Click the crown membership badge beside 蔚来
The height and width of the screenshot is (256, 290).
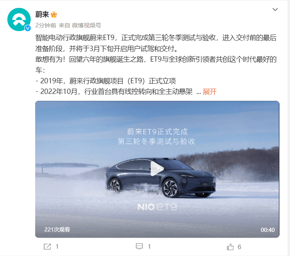coord(54,14)
